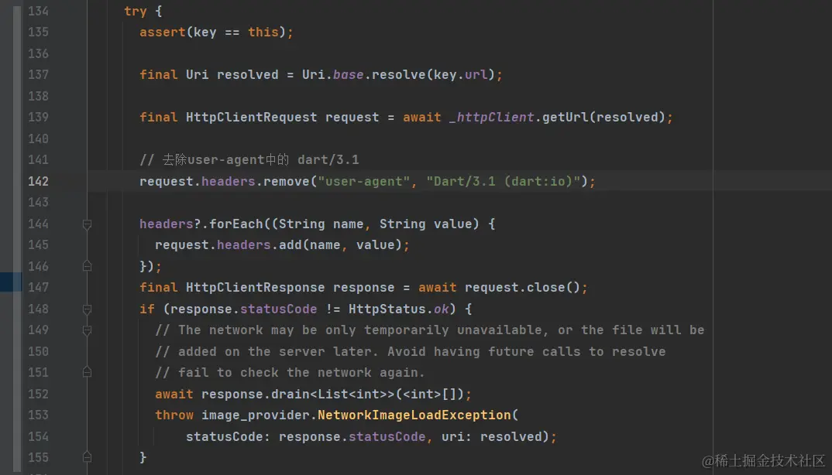
Task: Click line number 139 in gutter
Action: (x=38, y=117)
